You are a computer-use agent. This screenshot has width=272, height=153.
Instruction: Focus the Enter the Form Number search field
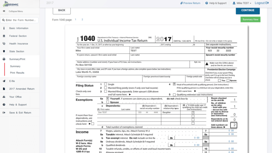click(20, 20)
